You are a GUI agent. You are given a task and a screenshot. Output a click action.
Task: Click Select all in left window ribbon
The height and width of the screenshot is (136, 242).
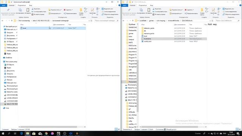pos(107,9)
